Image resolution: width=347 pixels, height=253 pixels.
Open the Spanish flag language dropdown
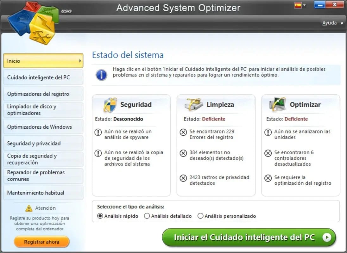tap(300, 5)
